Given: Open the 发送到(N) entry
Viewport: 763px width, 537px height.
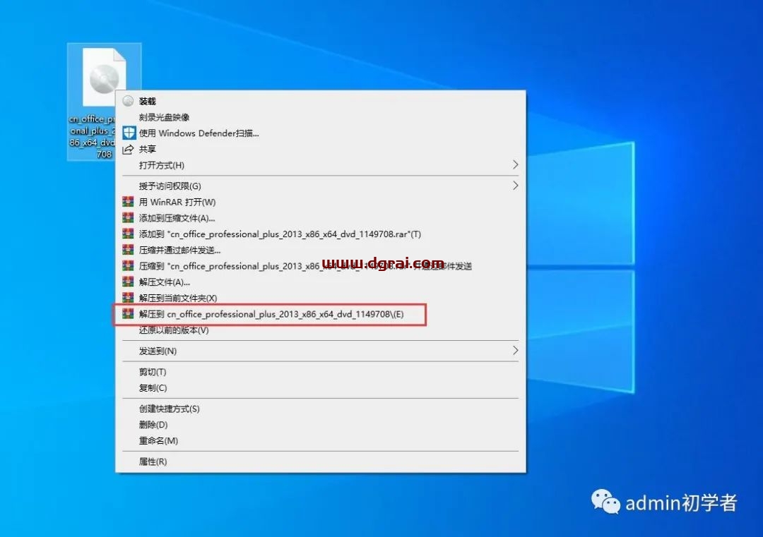Looking at the screenshot, I should 321,351.
